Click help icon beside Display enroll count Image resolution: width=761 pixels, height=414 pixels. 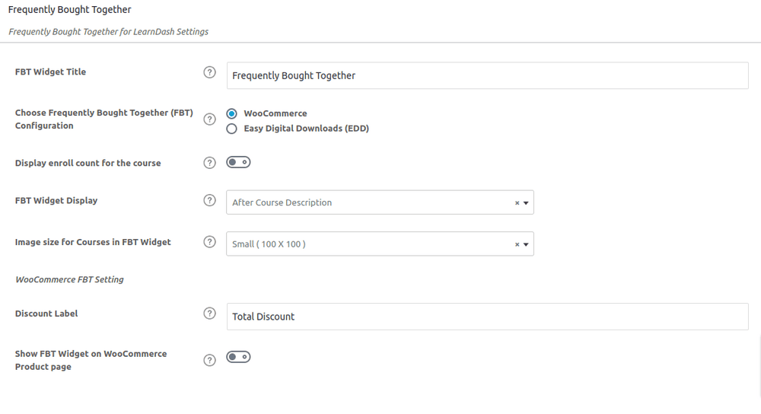pyautogui.click(x=209, y=163)
